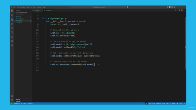
Task: Open the run options dropdown arrow
Action: (x=177, y=10)
